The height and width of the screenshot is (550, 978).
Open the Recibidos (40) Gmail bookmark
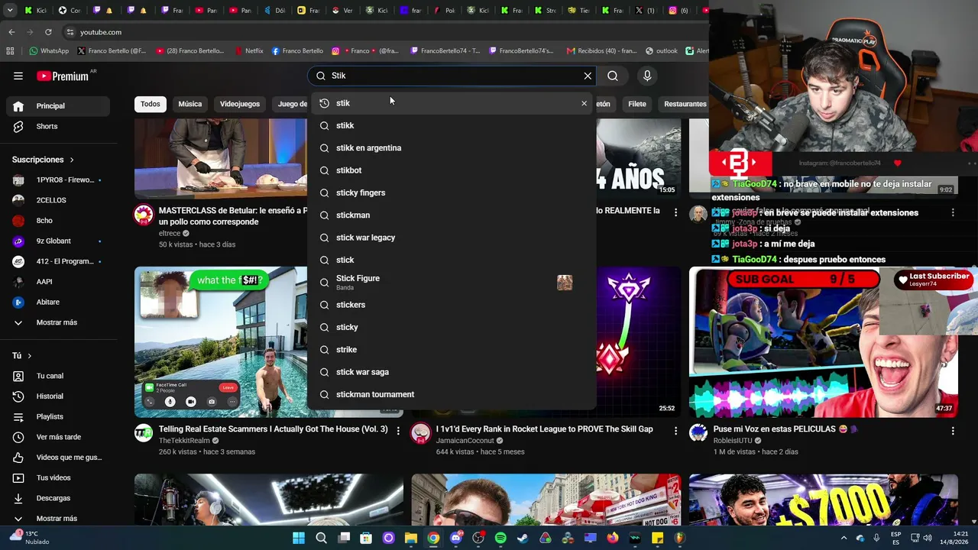pos(602,51)
